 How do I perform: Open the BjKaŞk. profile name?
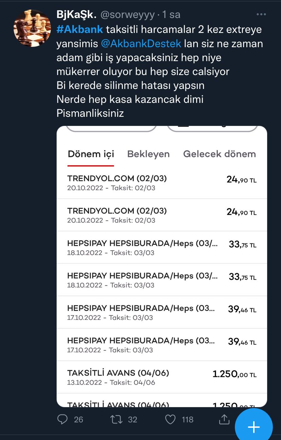tap(77, 14)
